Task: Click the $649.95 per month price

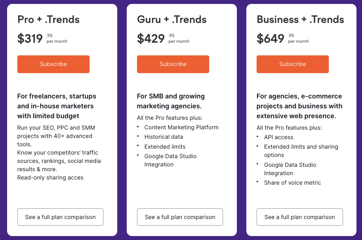Action: pos(282,38)
